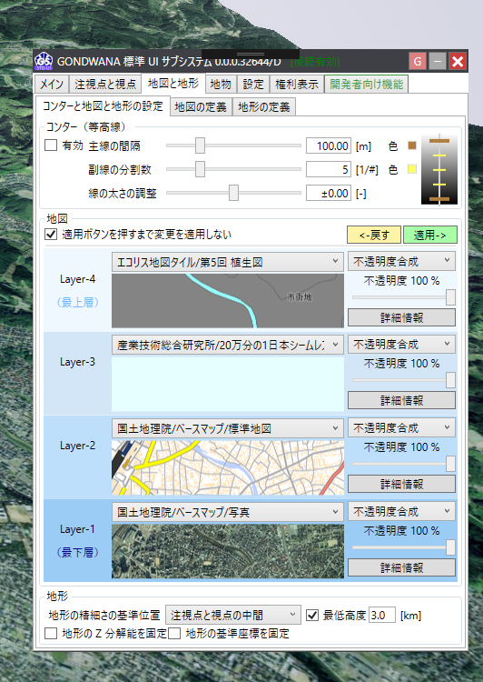Click Layer-4 詳細情報 button

pyautogui.click(x=401, y=317)
